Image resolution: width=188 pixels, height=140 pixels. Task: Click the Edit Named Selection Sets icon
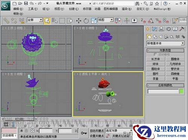pos(175,21)
